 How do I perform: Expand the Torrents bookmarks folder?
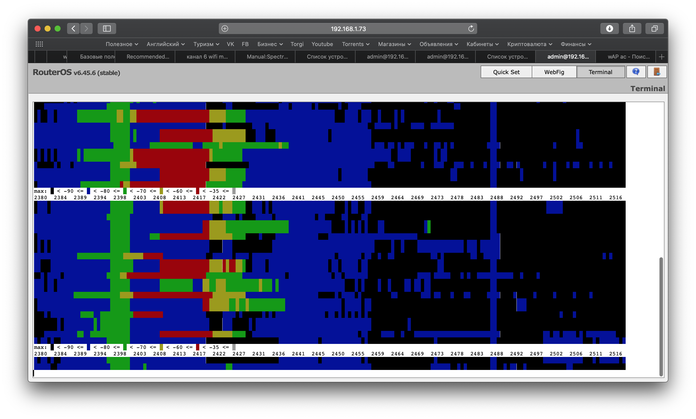(356, 44)
